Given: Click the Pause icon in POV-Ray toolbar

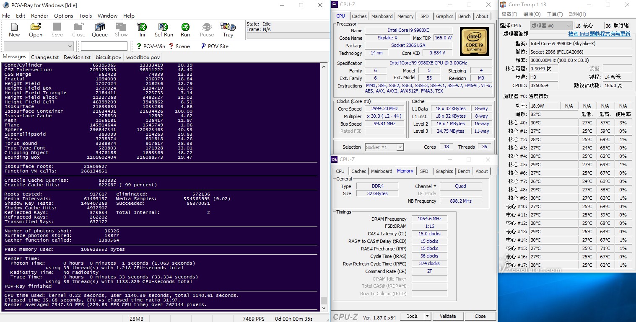Looking at the screenshot, I should pos(207,27).
